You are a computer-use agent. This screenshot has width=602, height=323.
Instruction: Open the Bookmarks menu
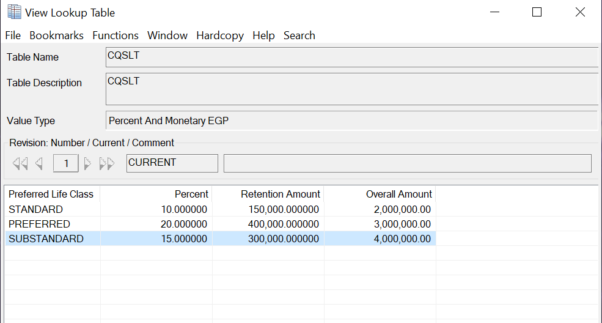[56, 35]
